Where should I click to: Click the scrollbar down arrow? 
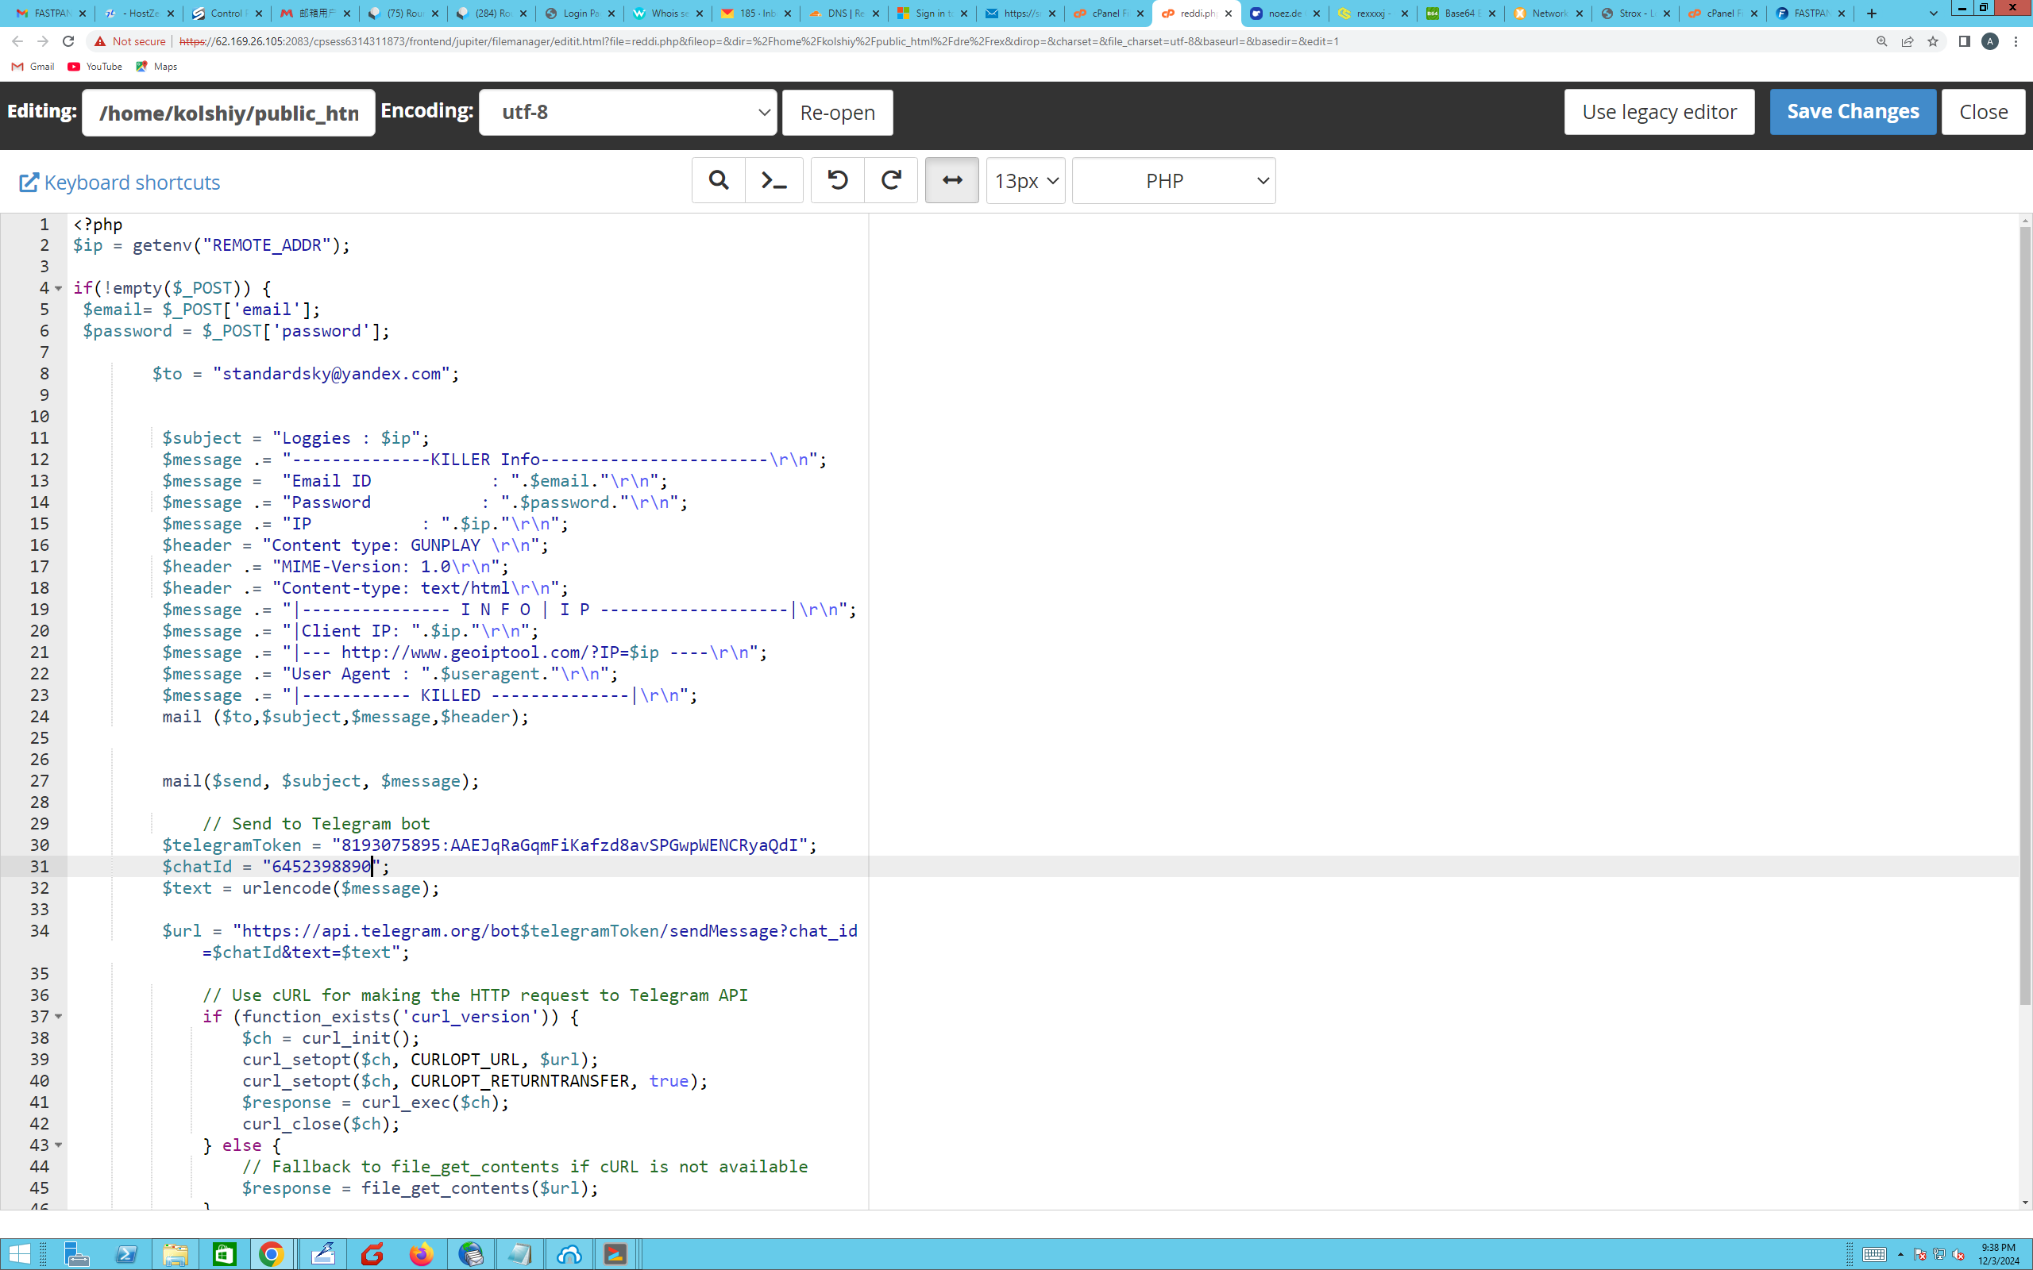(x=2024, y=1203)
